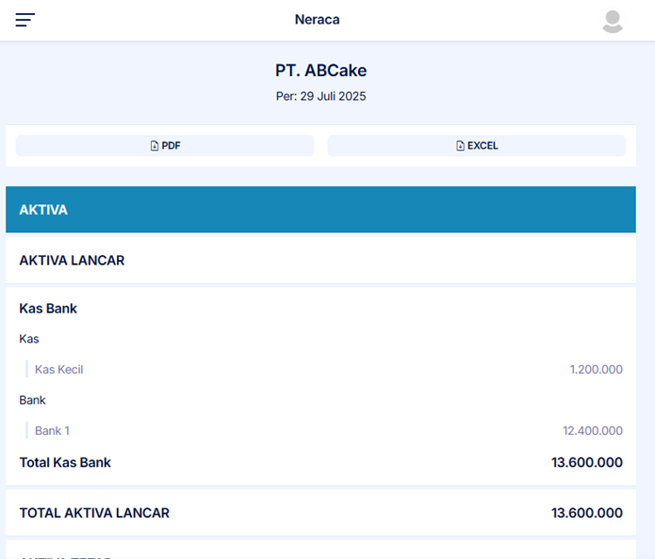Open the Bank 1 account row
The height and width of the screenshot is (559, 655).
pyautogui.click(x=53, y=431)
